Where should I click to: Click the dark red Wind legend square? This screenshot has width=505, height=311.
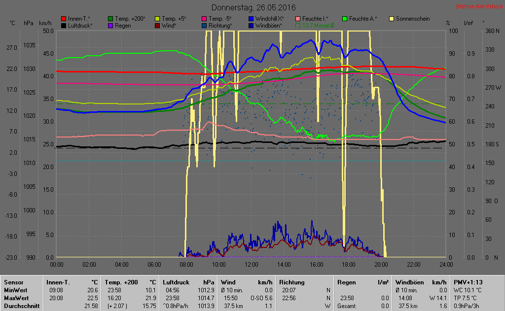click(x=157, y=26)
